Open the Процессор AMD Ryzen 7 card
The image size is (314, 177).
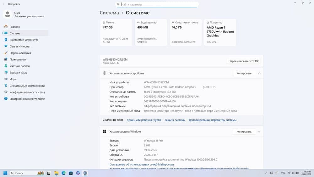coord(220,32)
